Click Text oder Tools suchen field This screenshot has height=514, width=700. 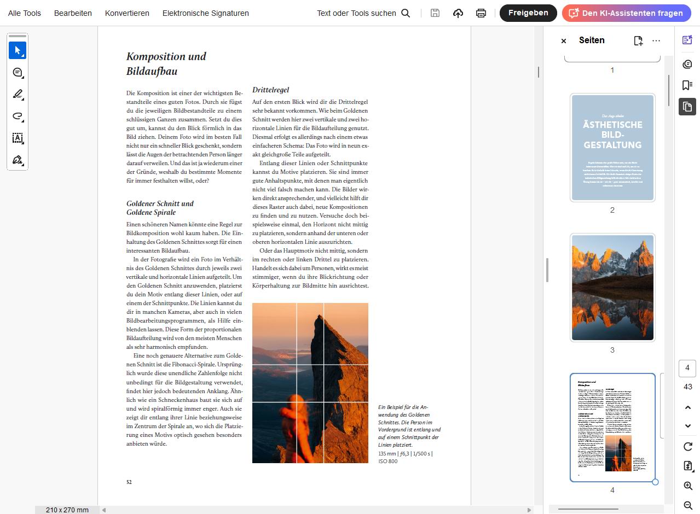coord(356,13)
